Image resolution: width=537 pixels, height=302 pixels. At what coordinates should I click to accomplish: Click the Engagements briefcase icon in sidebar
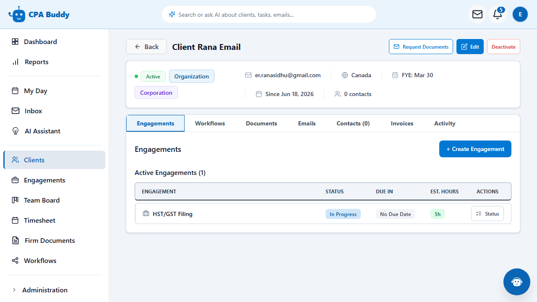tap(15, 180)
